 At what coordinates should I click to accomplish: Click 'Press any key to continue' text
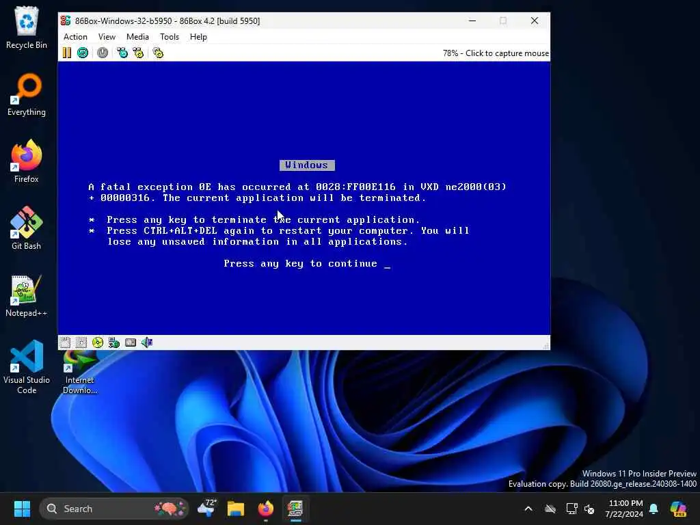coord(301,263)
